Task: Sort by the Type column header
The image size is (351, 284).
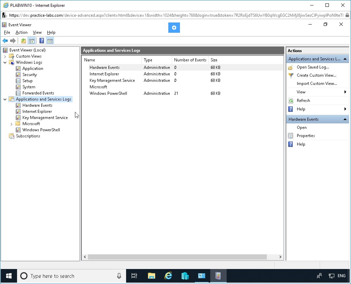Action: (157, 60)
